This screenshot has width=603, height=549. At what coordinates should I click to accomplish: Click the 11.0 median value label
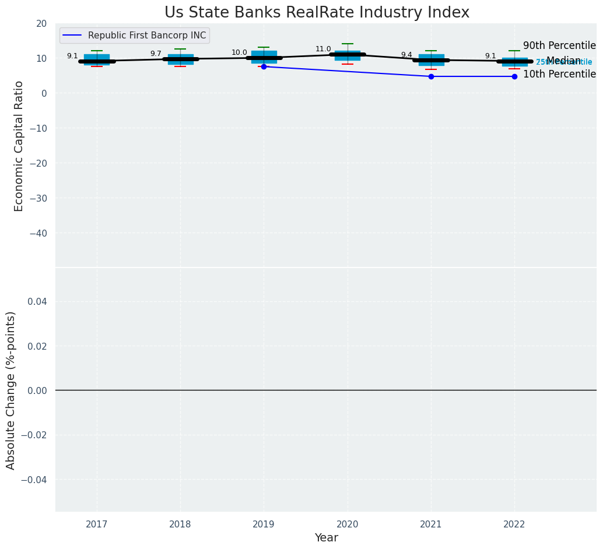point(323,49)
